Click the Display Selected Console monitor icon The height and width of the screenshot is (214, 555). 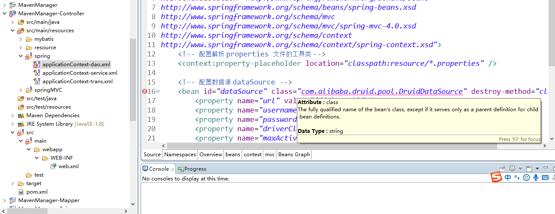tap(512, 168)
